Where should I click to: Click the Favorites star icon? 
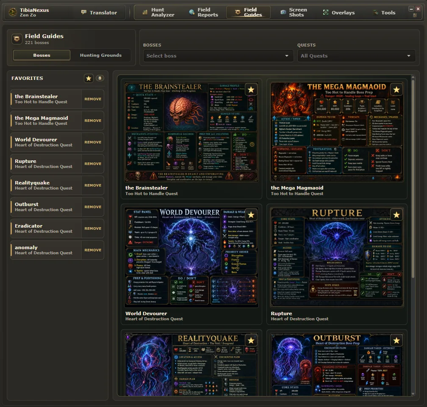pos(89,78)
